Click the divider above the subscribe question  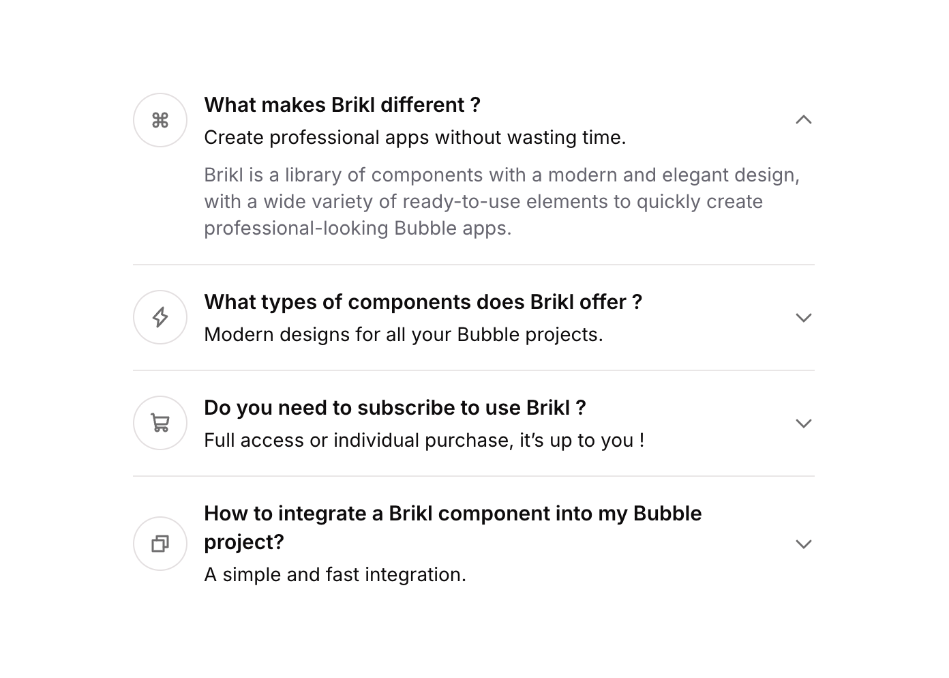click(473, 370)
